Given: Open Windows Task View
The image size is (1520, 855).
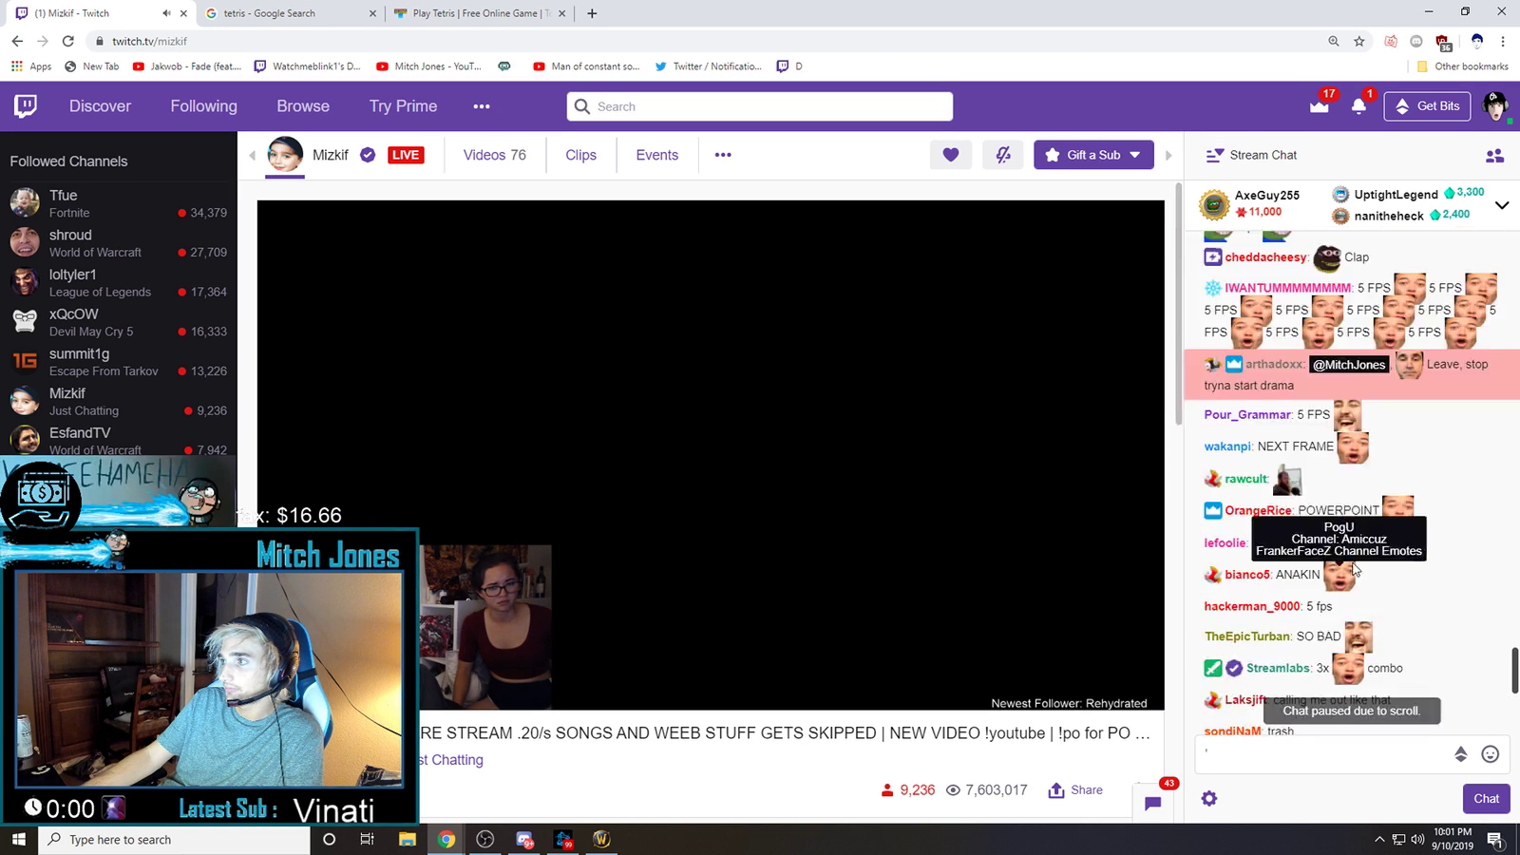Looking at the screenshot, I should click(x=367, y=839).
